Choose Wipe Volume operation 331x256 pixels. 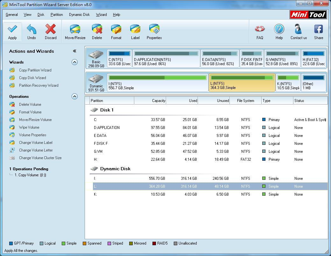coord(29,127)
